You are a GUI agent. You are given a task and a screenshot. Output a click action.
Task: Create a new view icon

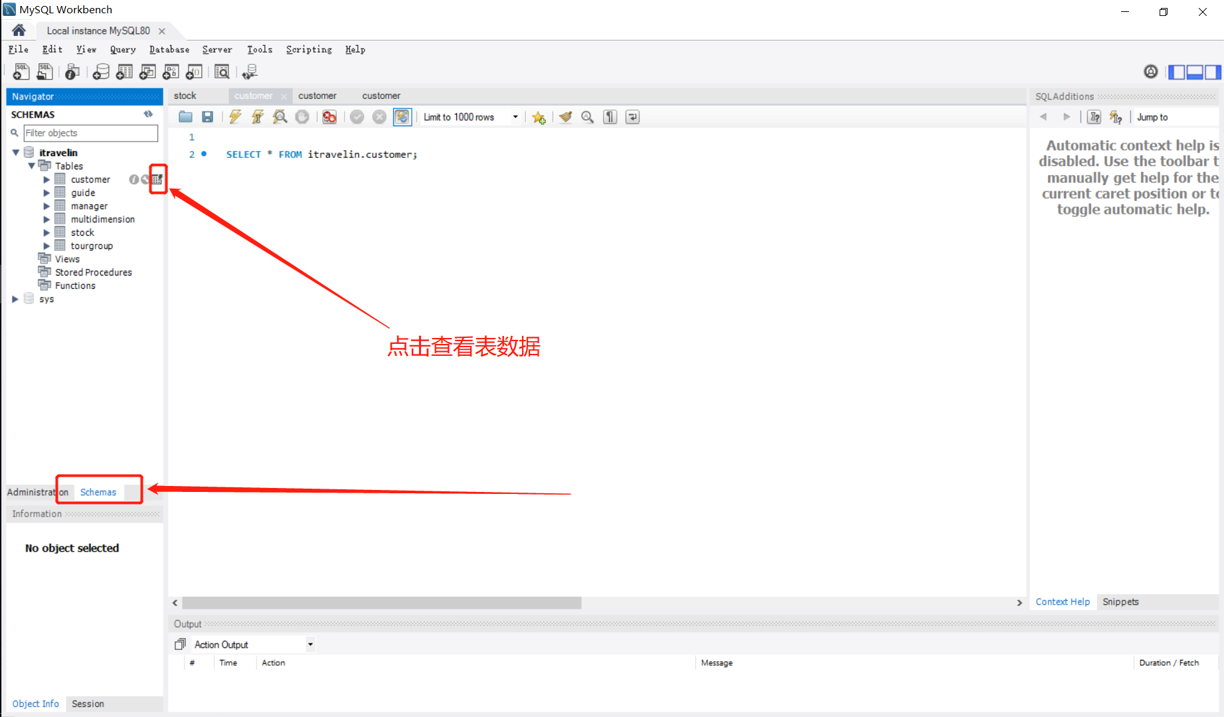click(x=147, y=71)
